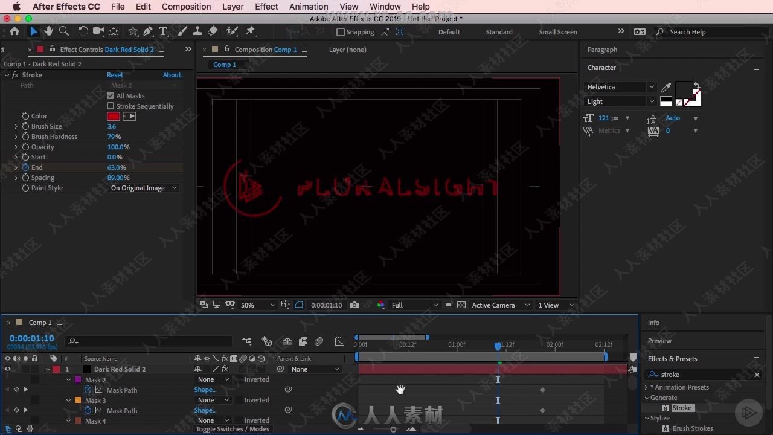The width and height of the screenshot is (773, 435).
Task: Open the Composition menu
Action: point(186,7)
